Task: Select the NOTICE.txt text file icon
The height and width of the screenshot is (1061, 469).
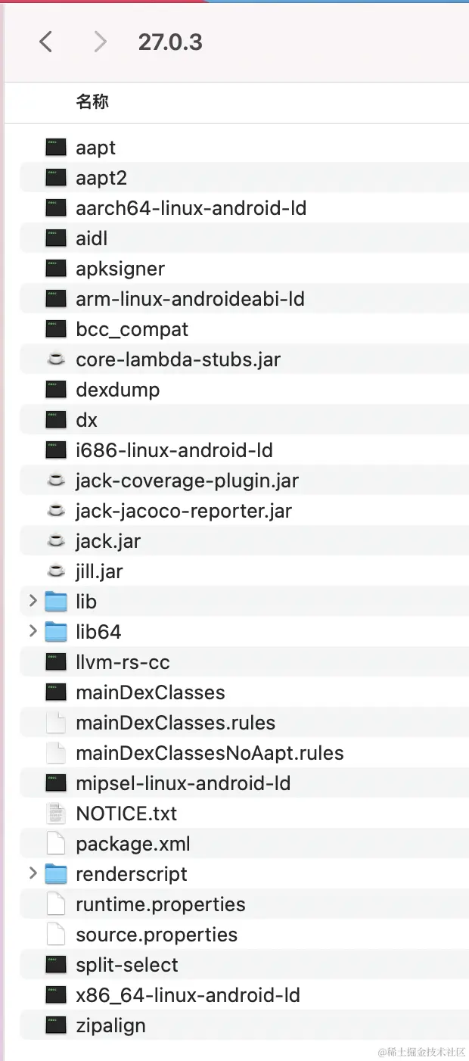Action: (x=56, y=814)
